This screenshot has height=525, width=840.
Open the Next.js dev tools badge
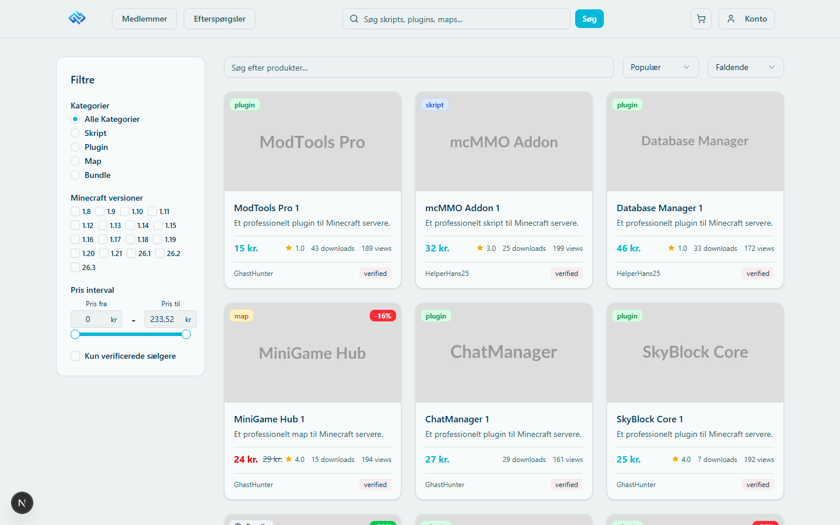click(22, 503)
